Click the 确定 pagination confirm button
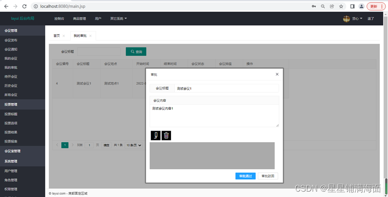The image size is (388, 197). tap(106, 145)
